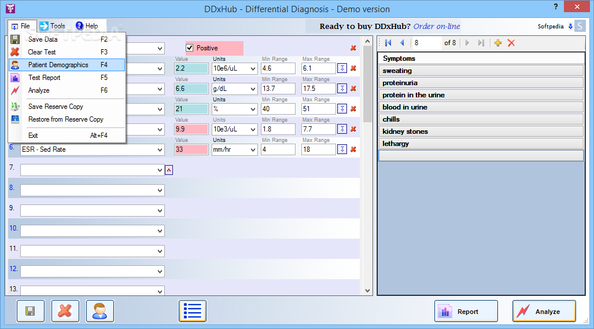
Task: Open the units dropdown showing 10e3/uL
Action: click(253, 129)
